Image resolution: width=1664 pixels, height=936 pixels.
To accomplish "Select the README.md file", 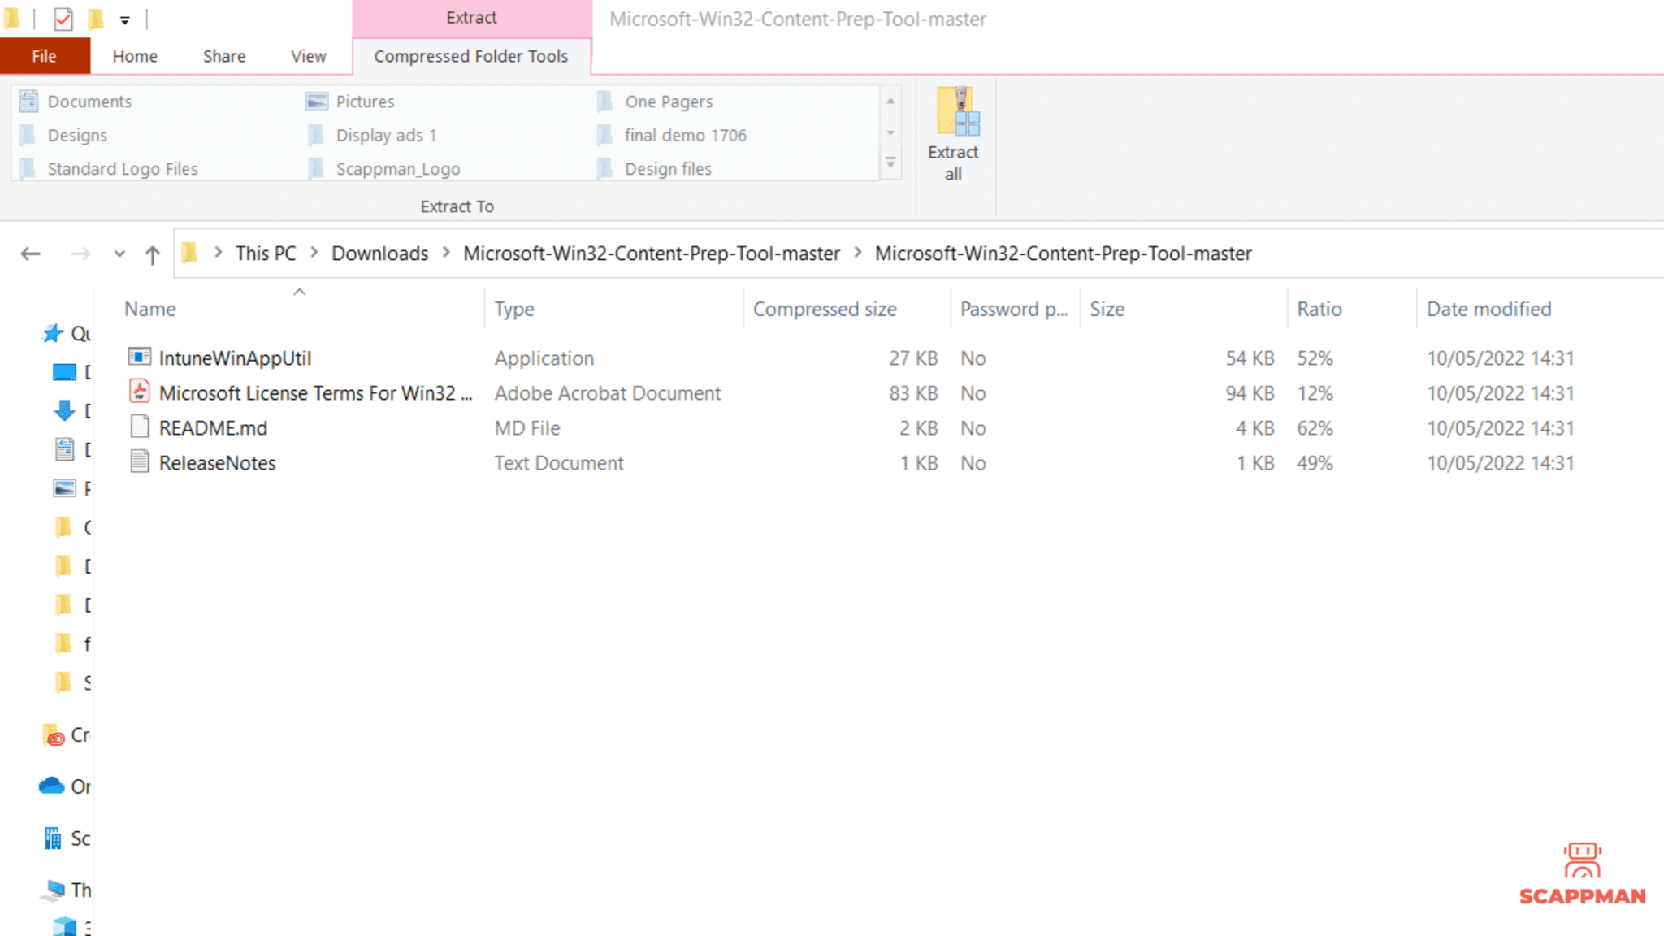I will (212, 427).
